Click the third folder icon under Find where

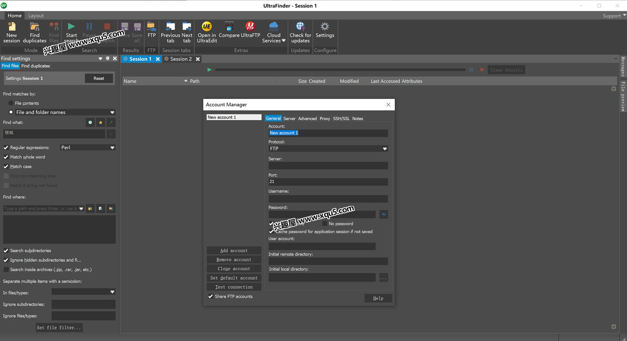pyautogui.click(x=111, y=209)
